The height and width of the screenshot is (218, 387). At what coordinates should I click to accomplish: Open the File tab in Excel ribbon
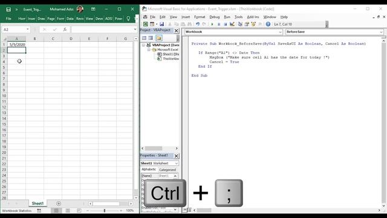click(8, 19)
